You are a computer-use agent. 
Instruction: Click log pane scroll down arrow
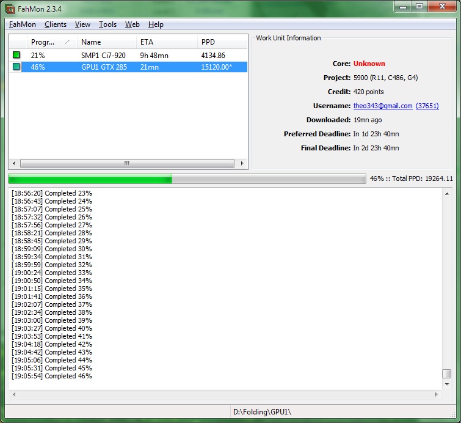click(x=447, y=384)
